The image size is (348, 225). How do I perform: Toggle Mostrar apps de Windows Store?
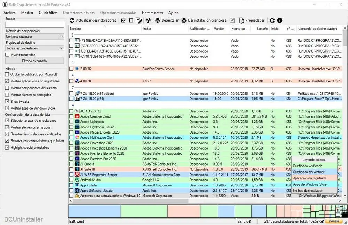7,108
